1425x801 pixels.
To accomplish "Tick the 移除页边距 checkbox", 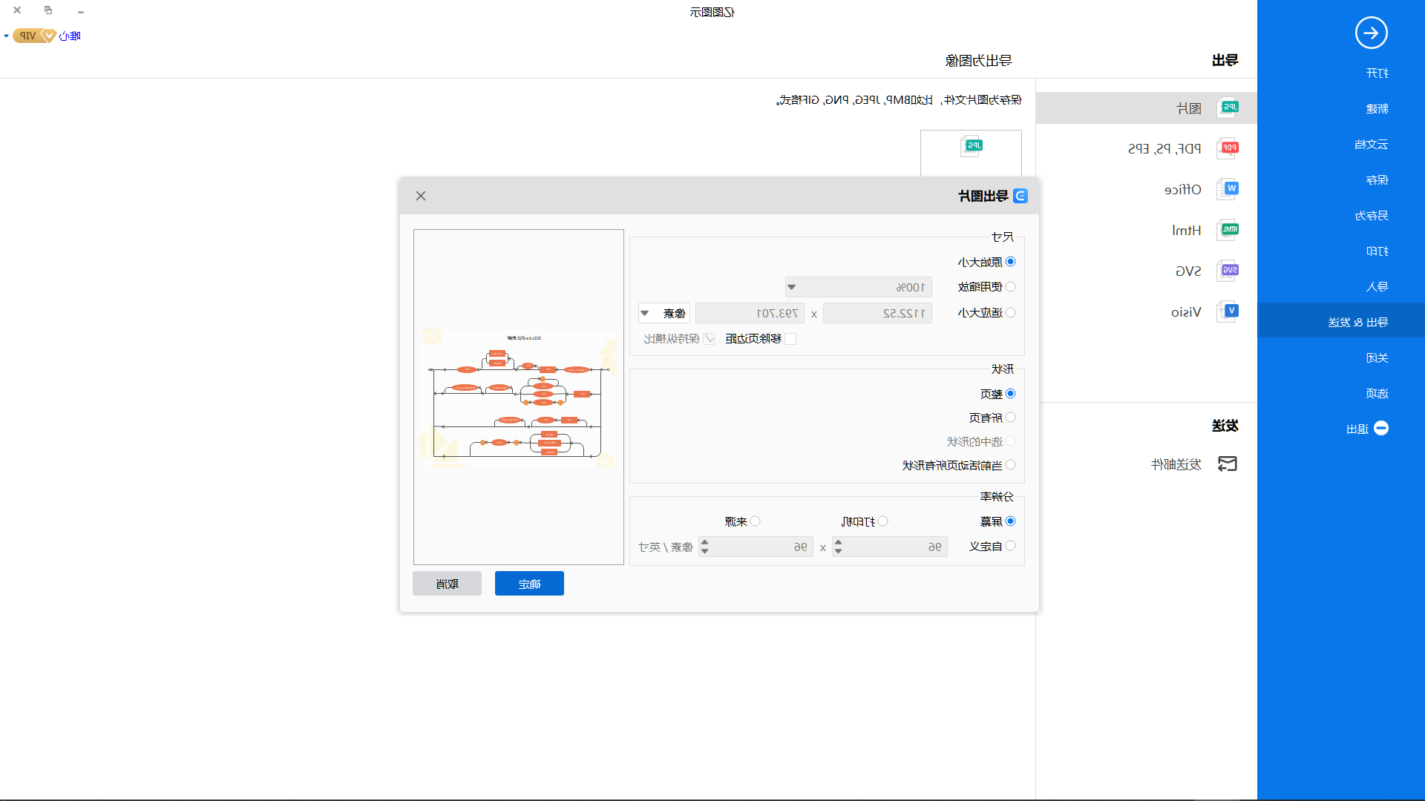I will pos(790,339).
